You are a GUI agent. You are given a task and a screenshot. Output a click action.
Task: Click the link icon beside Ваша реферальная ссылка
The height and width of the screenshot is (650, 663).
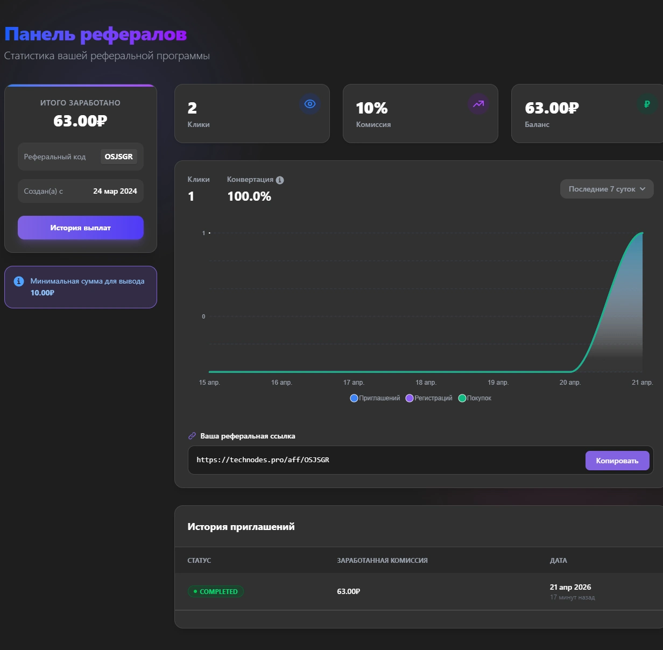click(192, 436)
